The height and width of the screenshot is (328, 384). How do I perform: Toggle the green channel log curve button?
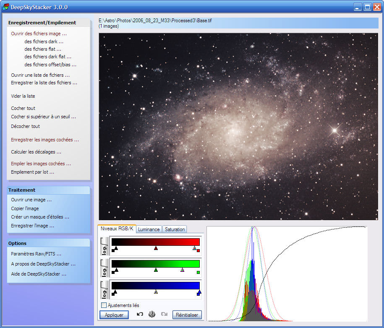[104, 268]
